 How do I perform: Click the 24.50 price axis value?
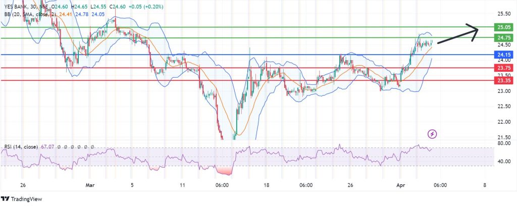pos(503,45)
